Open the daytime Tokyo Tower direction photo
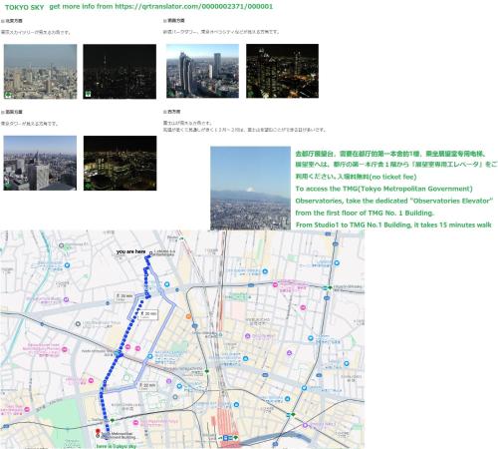The image size is (498, 449). (40, 163)
